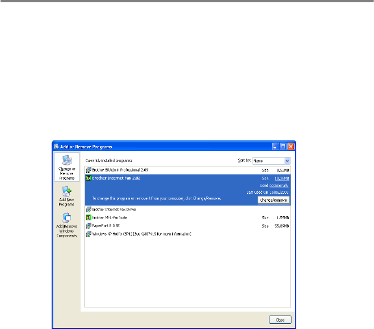The height and width of the screenshot is (329, 374).
Task: Open Add New Programs sidebar icon
Action: pos(66,196)
